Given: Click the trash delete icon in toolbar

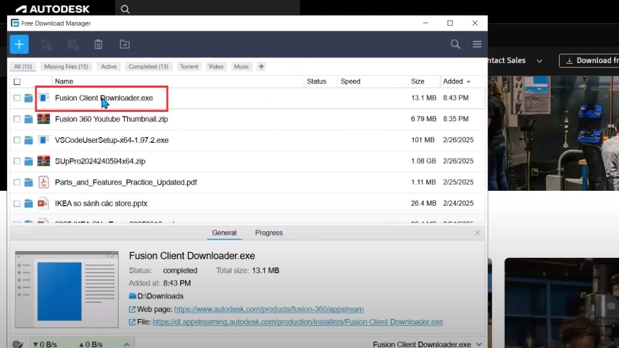Looking at the screenshot, I should pos(98,45).
